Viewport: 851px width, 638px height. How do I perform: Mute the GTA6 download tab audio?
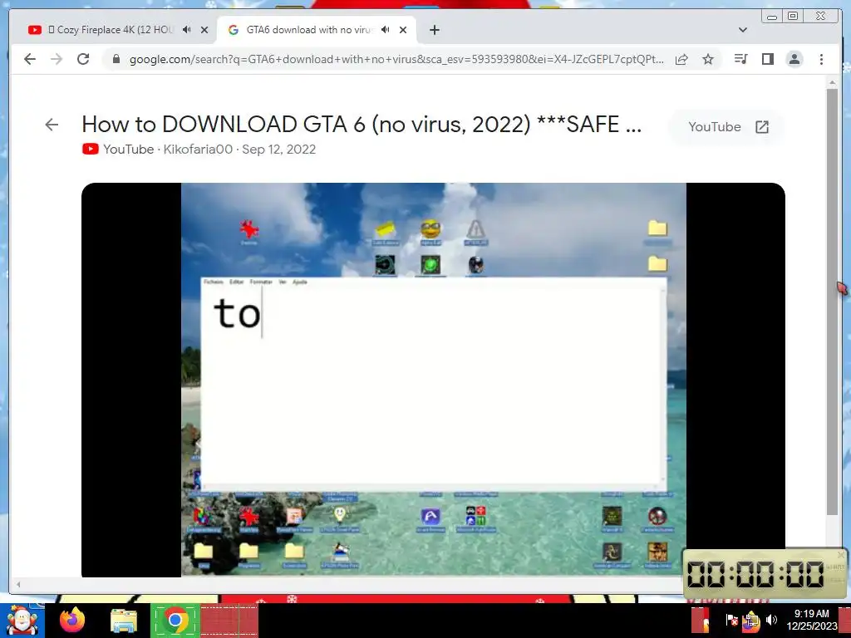(x=386, y=30)
